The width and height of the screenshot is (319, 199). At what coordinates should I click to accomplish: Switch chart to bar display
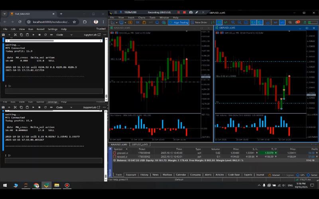click(x=213, y=22)
